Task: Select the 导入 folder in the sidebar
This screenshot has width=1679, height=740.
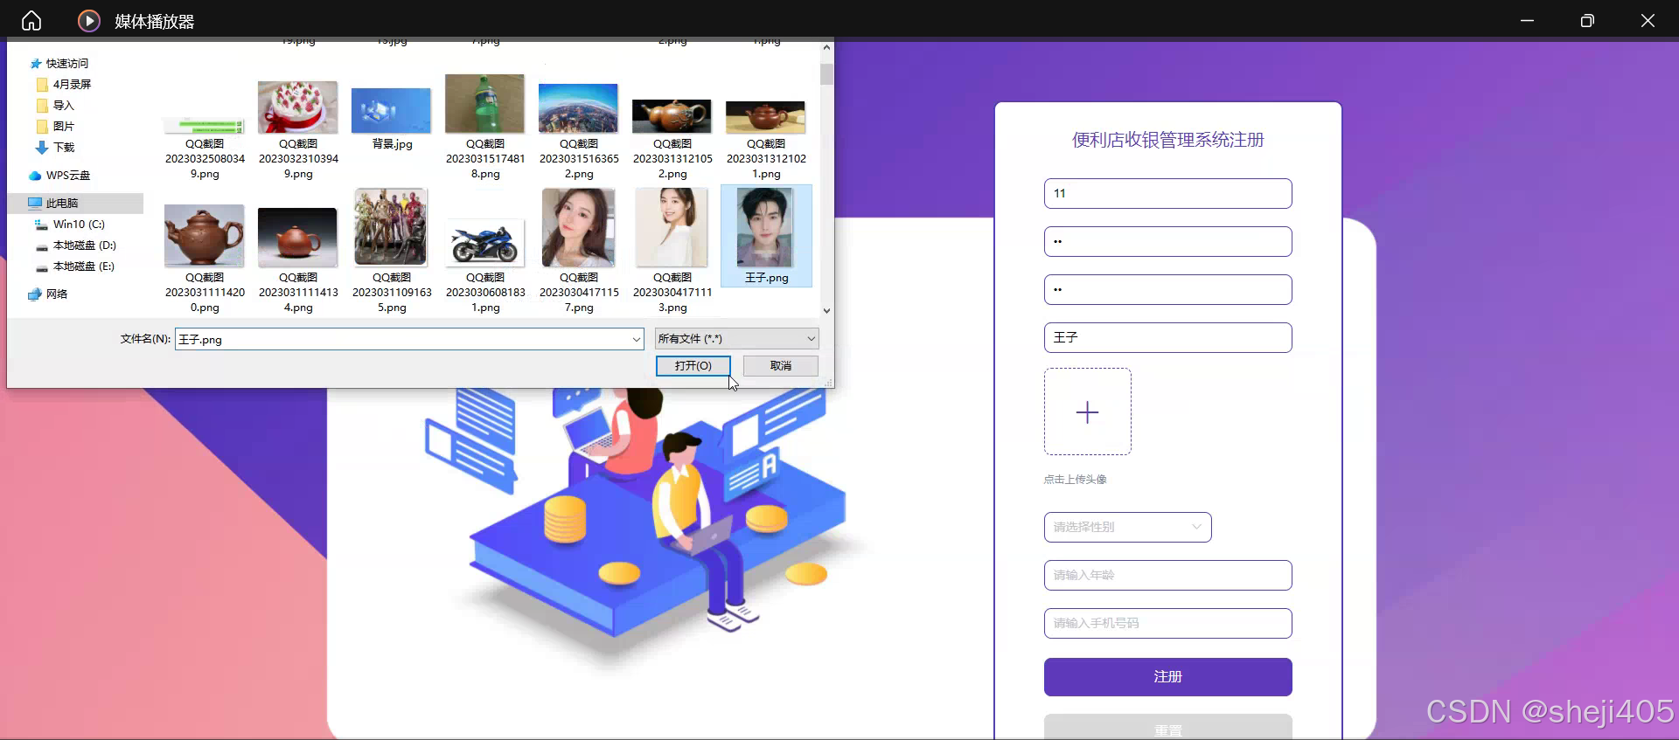Action: point(56,106)
